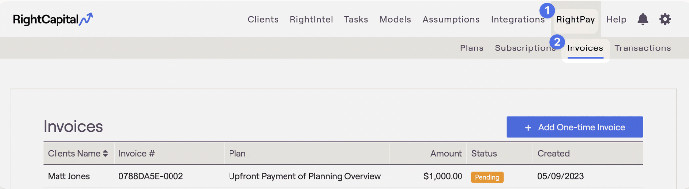
Task: Open the Integrations menu item
Action: pyautogui.click(x=518, y=20)
